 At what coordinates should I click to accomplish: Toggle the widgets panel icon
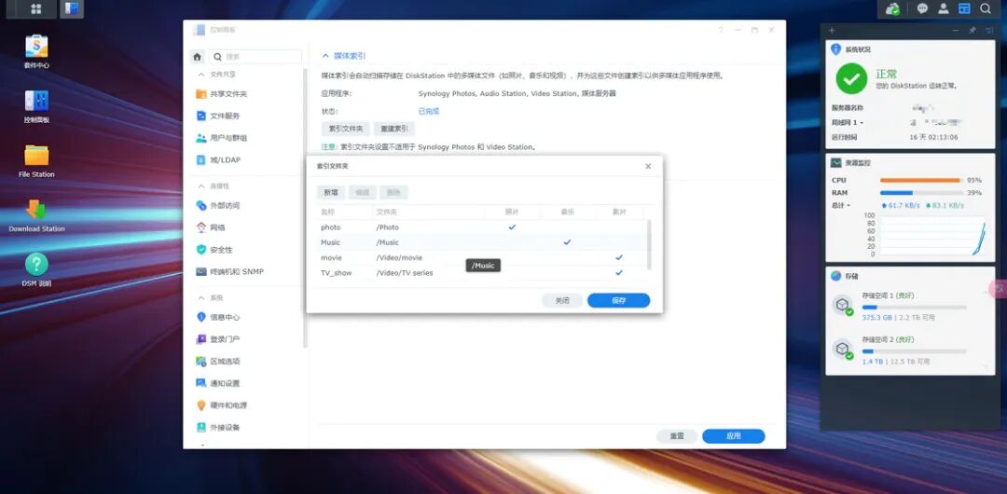[964, 9]
